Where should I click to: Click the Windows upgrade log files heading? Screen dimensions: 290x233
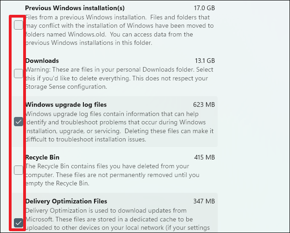click(x=66, y=104)
